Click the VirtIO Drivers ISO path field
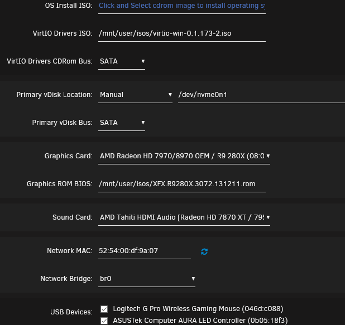Viewport: 345px width, 325px height. 182,33
